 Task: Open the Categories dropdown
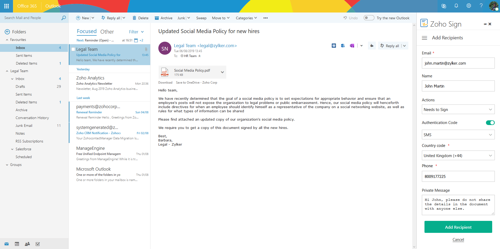point(246,18)
